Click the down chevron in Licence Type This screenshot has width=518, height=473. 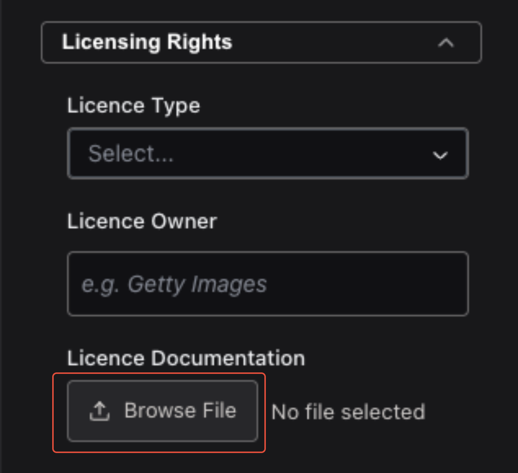click(440, 155)
